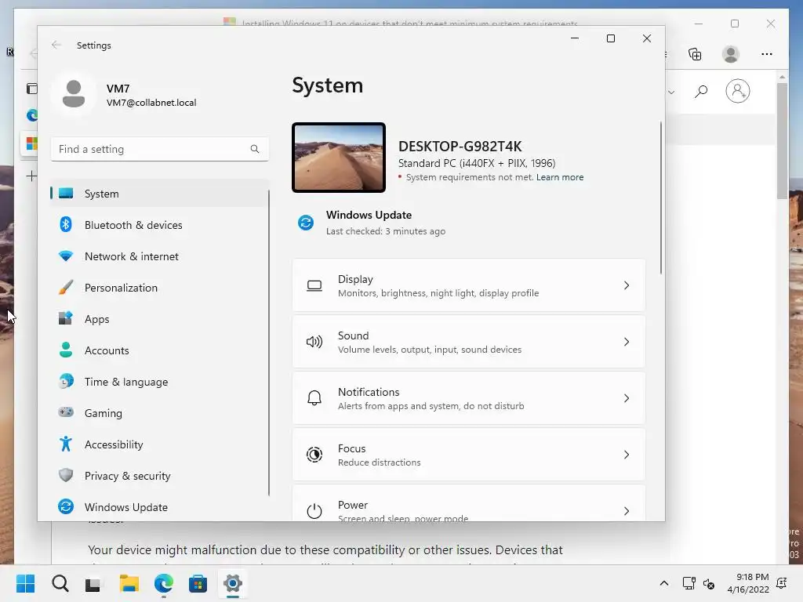
Task: Click the search magnifier in Find a setting
Action: coord(255,149)
